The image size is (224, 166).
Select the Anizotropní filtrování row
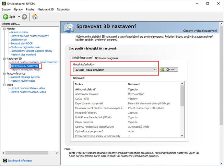point(127,94)
